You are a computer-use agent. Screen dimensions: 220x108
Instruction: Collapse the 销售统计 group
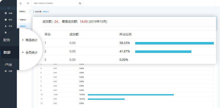tap(19, 20)
